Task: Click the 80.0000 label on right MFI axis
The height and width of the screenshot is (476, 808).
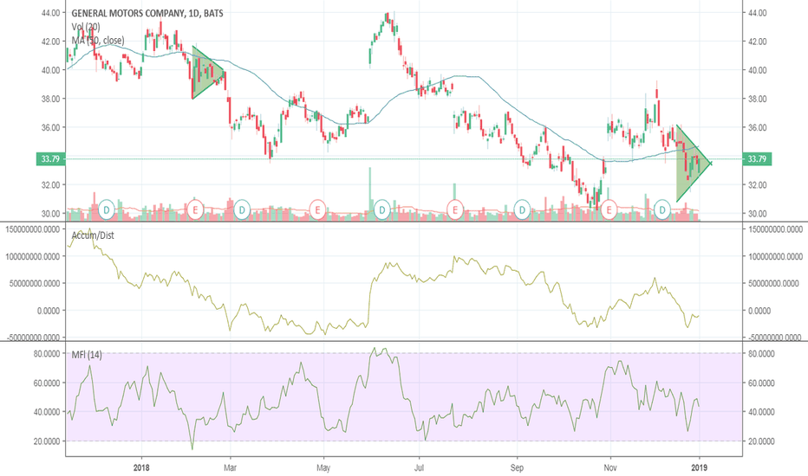Action: point(761,354)
